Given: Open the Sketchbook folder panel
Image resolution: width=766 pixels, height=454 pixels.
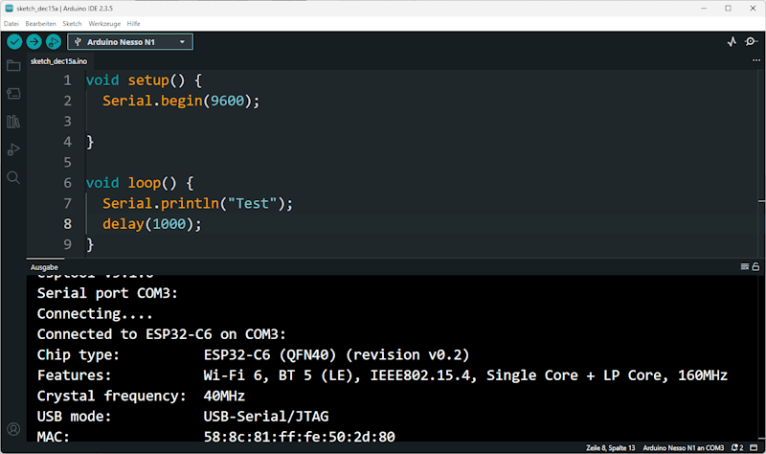Looking at the screenshot, I should pyautogui.click(x=13, y=65).
